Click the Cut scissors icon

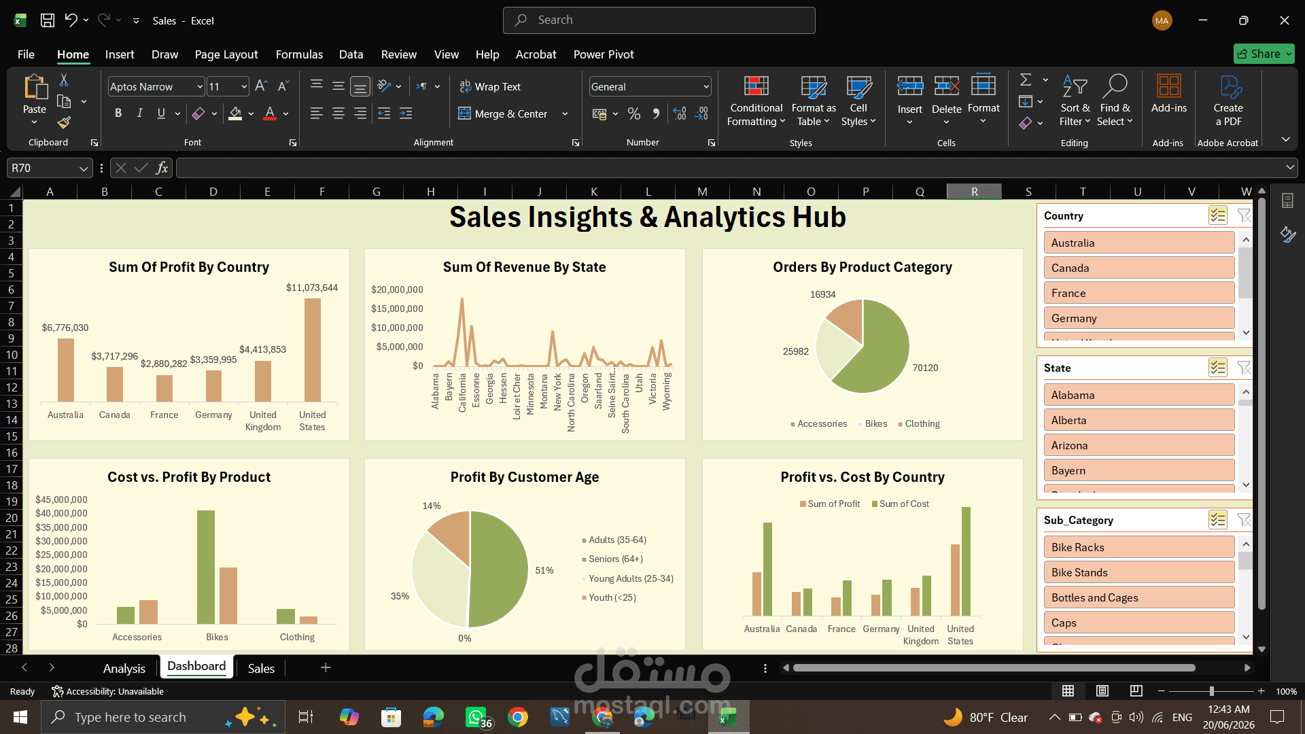64,80
